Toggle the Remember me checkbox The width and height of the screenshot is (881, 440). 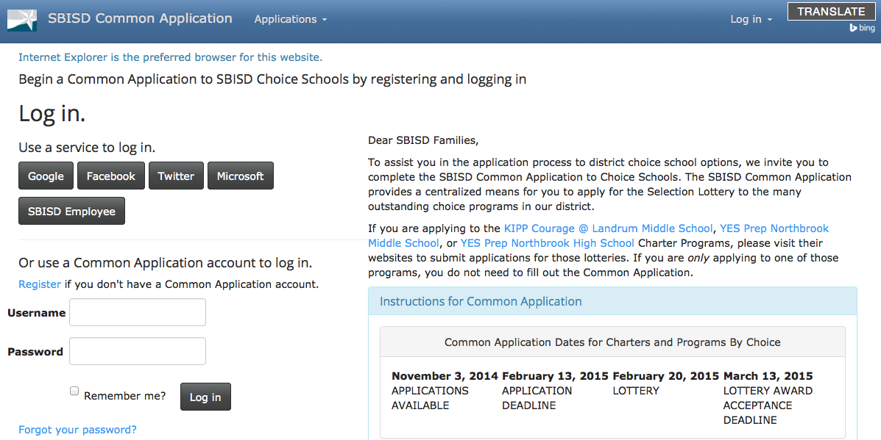(x=74, y=391)
